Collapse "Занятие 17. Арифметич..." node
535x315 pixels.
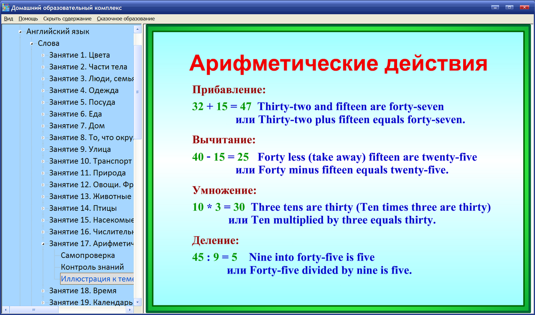click(42, 243)
